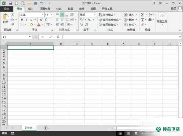Decrease decimal places
Viewport: 183px width, 136px height.
tap(86, 24)
